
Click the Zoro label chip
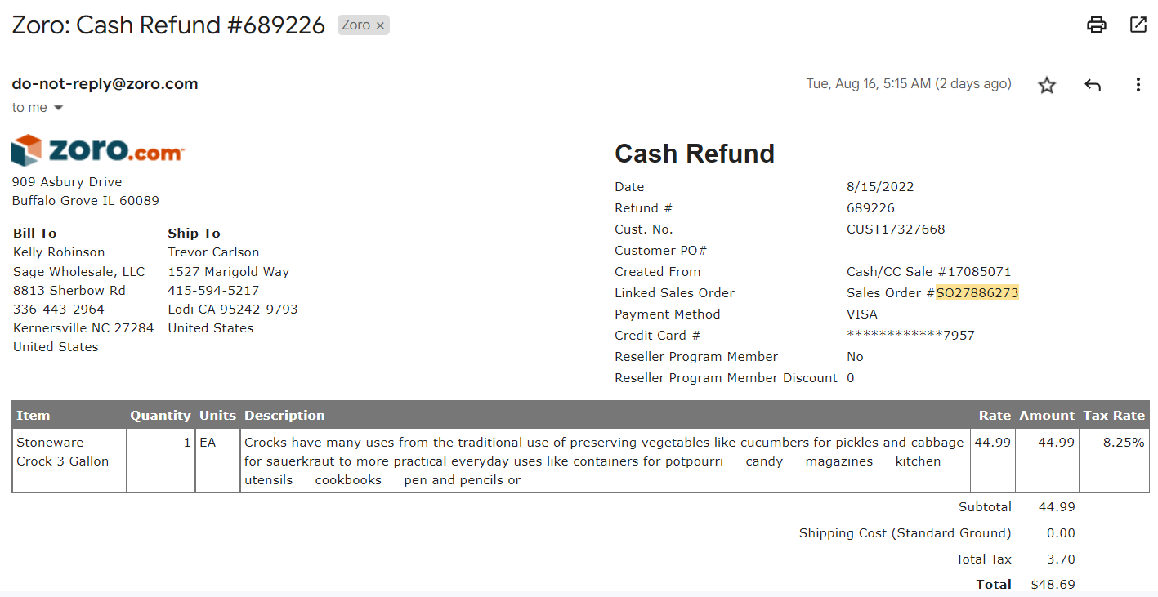coord(356,25)
